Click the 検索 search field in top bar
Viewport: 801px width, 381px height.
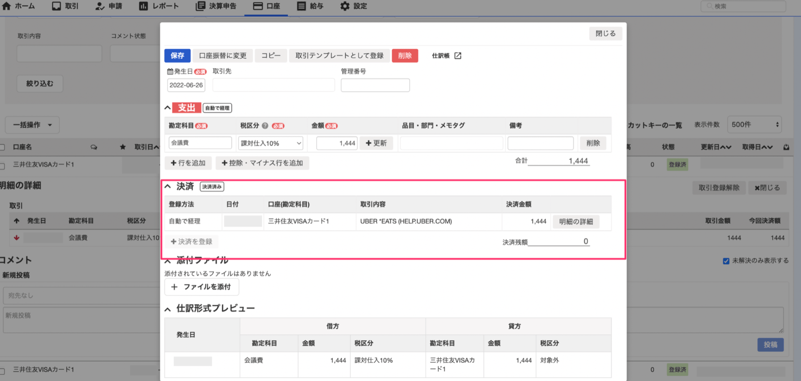pos(743,6)
